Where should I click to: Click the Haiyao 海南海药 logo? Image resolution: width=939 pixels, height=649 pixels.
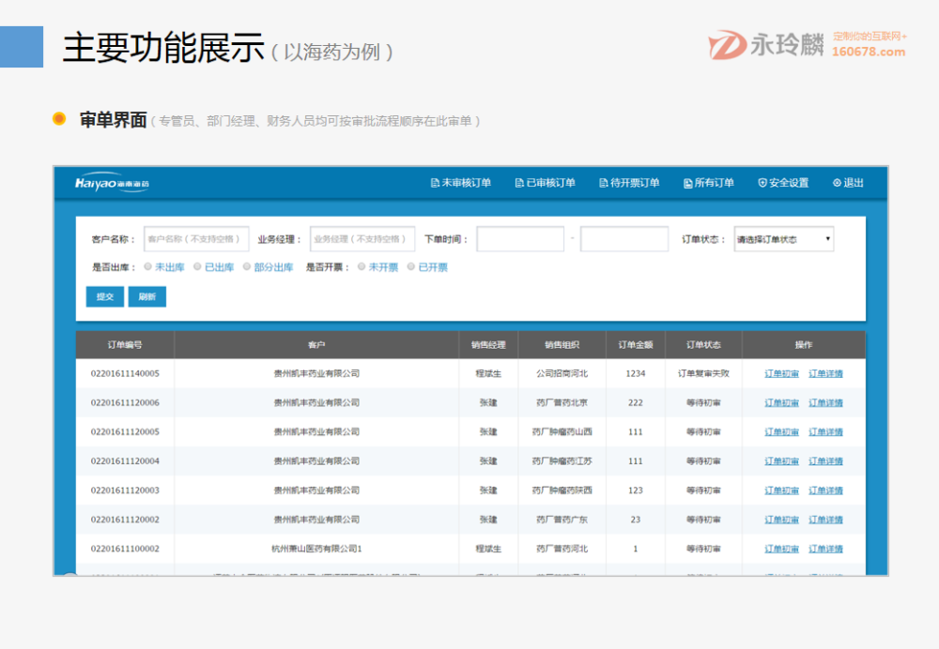(113, 184)
